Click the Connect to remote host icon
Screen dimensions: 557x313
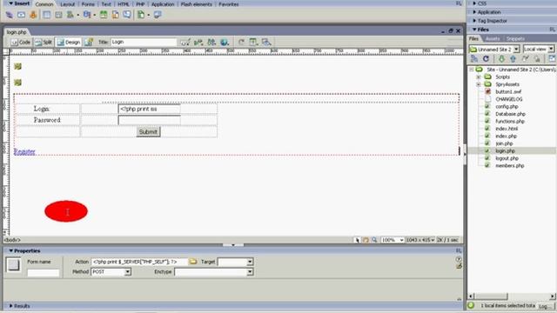click(x=473, y=59)
